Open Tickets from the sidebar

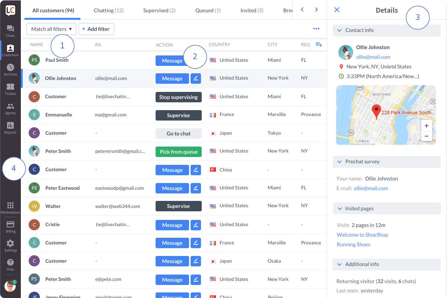point(10,89)
